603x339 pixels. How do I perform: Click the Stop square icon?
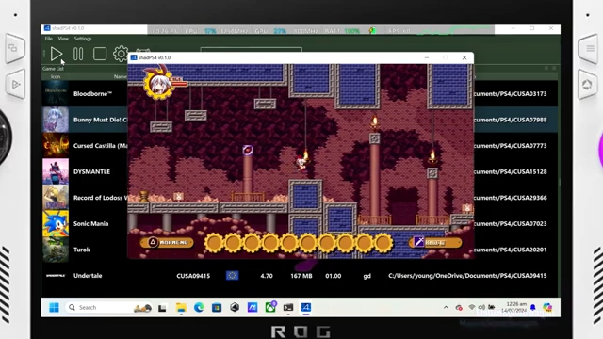click(100, 54)
